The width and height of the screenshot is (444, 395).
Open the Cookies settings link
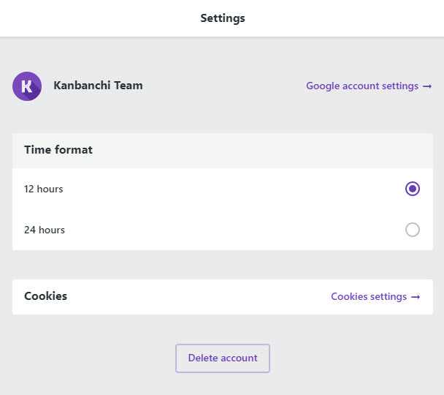(375, 296)
